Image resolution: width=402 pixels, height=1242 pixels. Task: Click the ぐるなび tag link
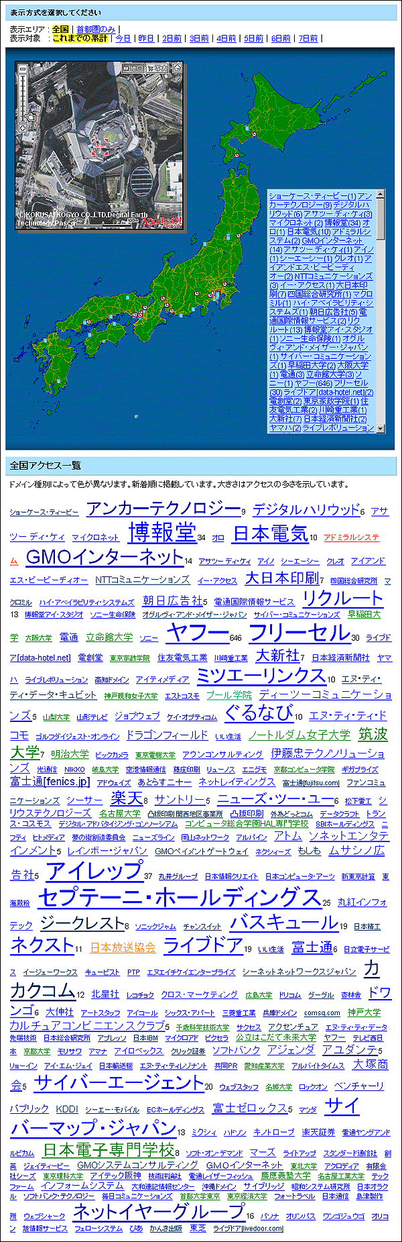pos(259,712)
